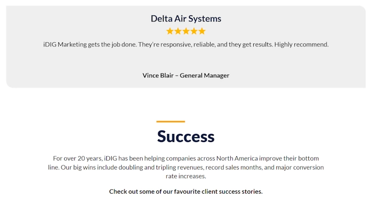Select the middle star of the rating

[186, 31]
